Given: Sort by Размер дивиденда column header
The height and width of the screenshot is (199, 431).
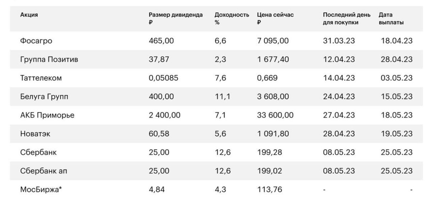Looking at the screenshot, I should point(176,19).
